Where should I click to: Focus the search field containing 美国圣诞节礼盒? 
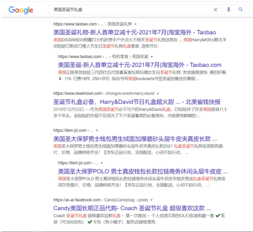coord(148,10)
